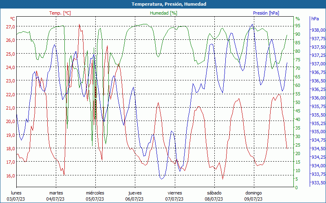Click the '°C' unit label on temperature axis

tap(13, 19)
